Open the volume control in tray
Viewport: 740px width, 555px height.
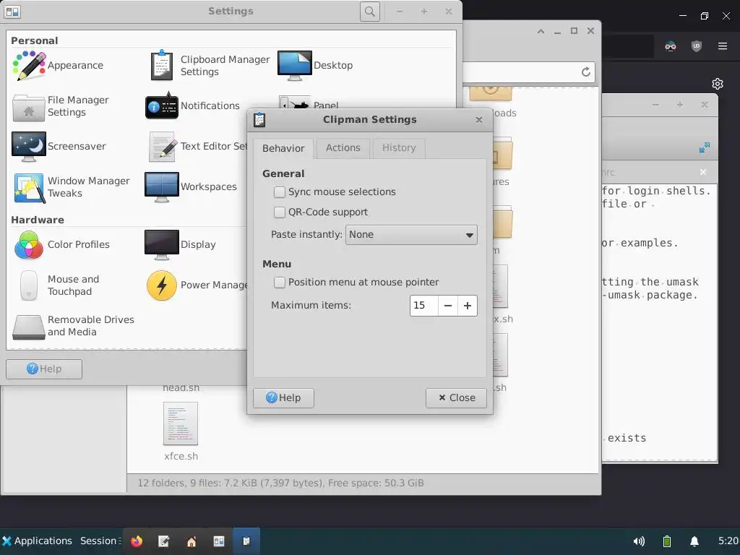(639, 541)
